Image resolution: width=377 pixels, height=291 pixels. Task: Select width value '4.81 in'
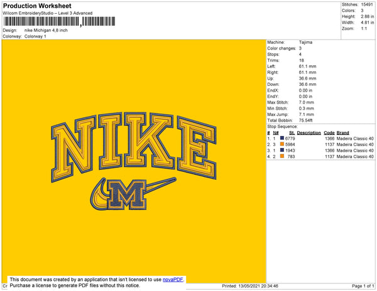point(368,23)
